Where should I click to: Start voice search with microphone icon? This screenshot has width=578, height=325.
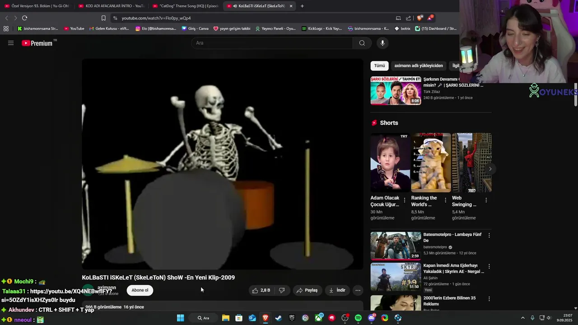pyautogui.click(x=382, y=43)
